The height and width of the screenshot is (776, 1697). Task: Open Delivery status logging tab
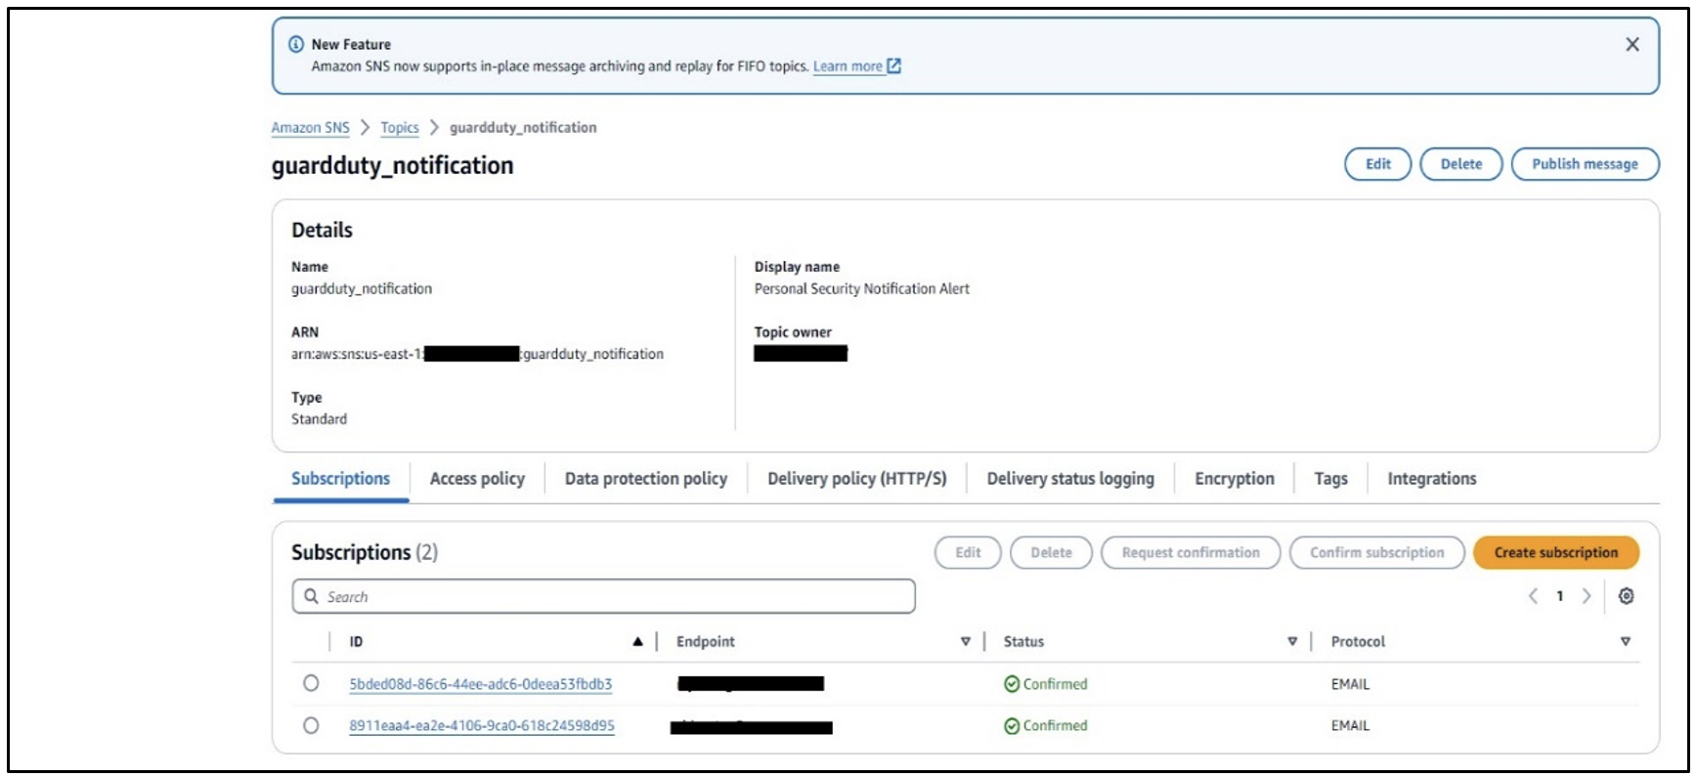(1070, 479)
